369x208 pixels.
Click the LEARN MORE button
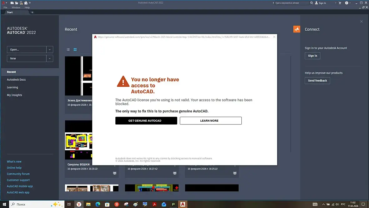click(211, 121)
